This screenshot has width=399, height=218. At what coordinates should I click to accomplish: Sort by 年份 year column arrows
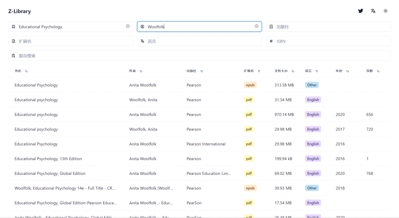point(348,71)
